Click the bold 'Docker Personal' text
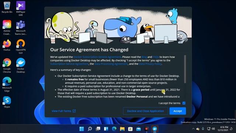 click(137, 96)
